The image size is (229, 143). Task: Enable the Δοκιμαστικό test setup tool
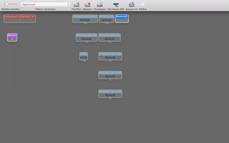click(x=131, y=5)
